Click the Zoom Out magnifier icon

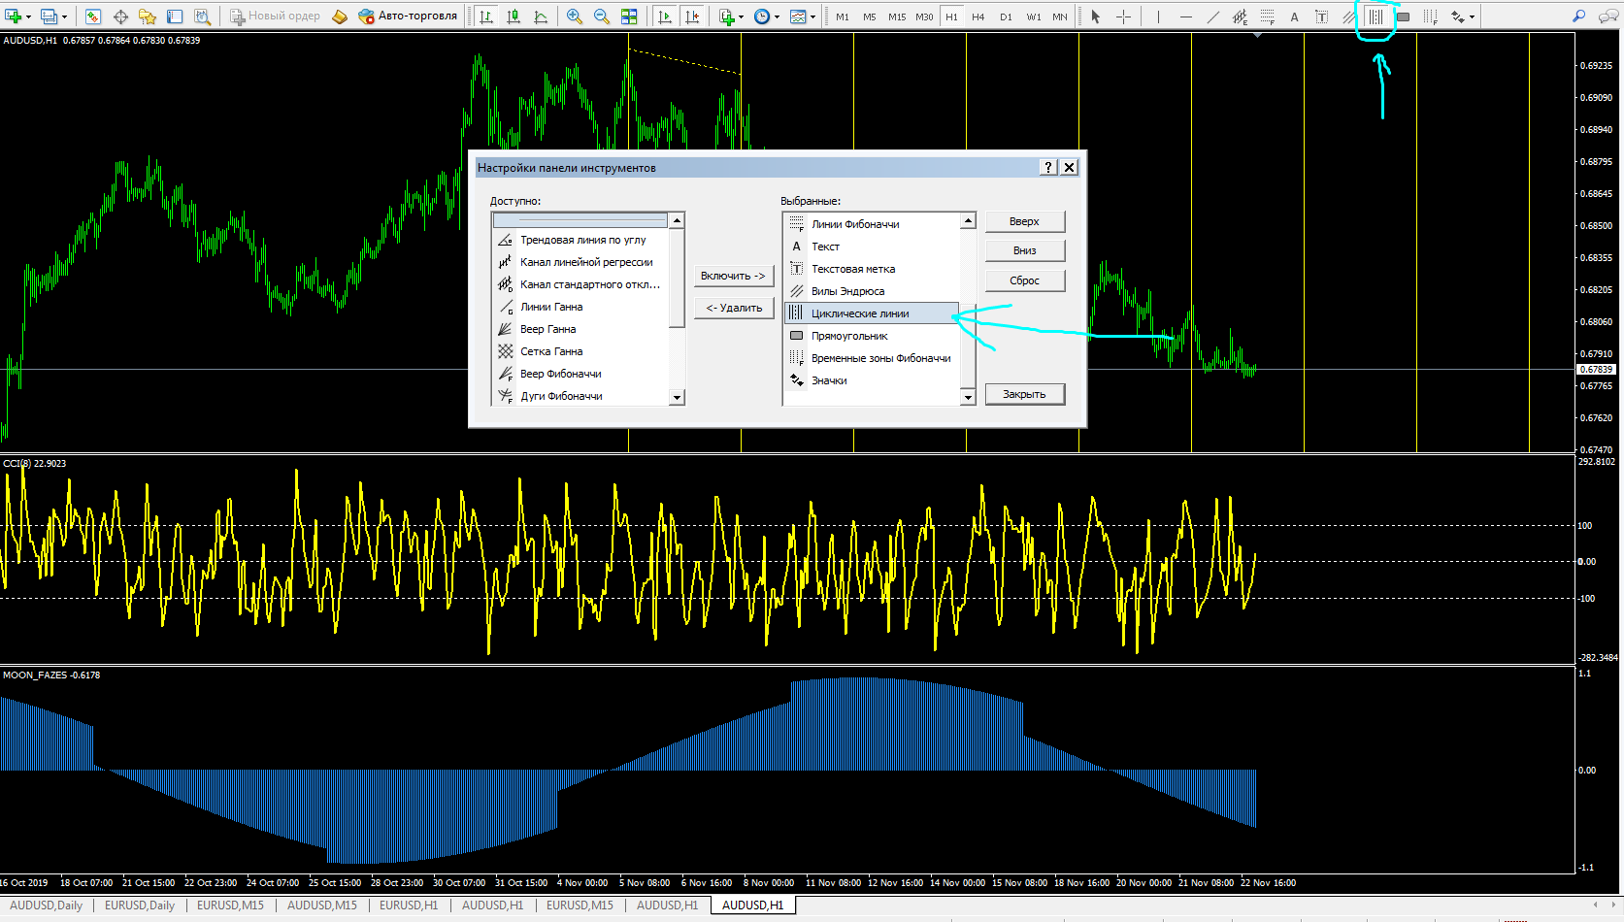pyautogui.click(x=602, y=16)
